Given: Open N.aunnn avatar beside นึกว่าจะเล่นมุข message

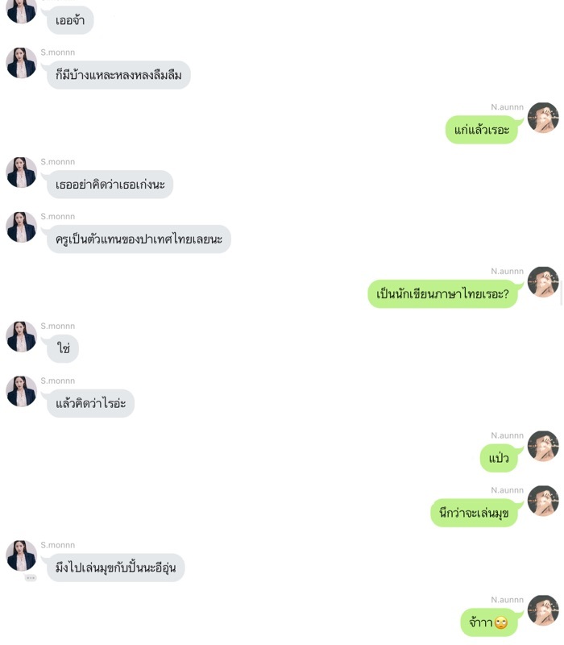Looking at the screenshot, I should pyautogui.click(x=543, y=501).
